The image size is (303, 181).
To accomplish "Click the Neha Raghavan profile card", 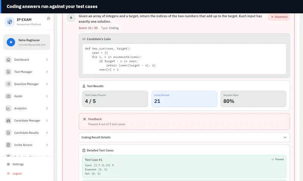I will coord(27,42).
